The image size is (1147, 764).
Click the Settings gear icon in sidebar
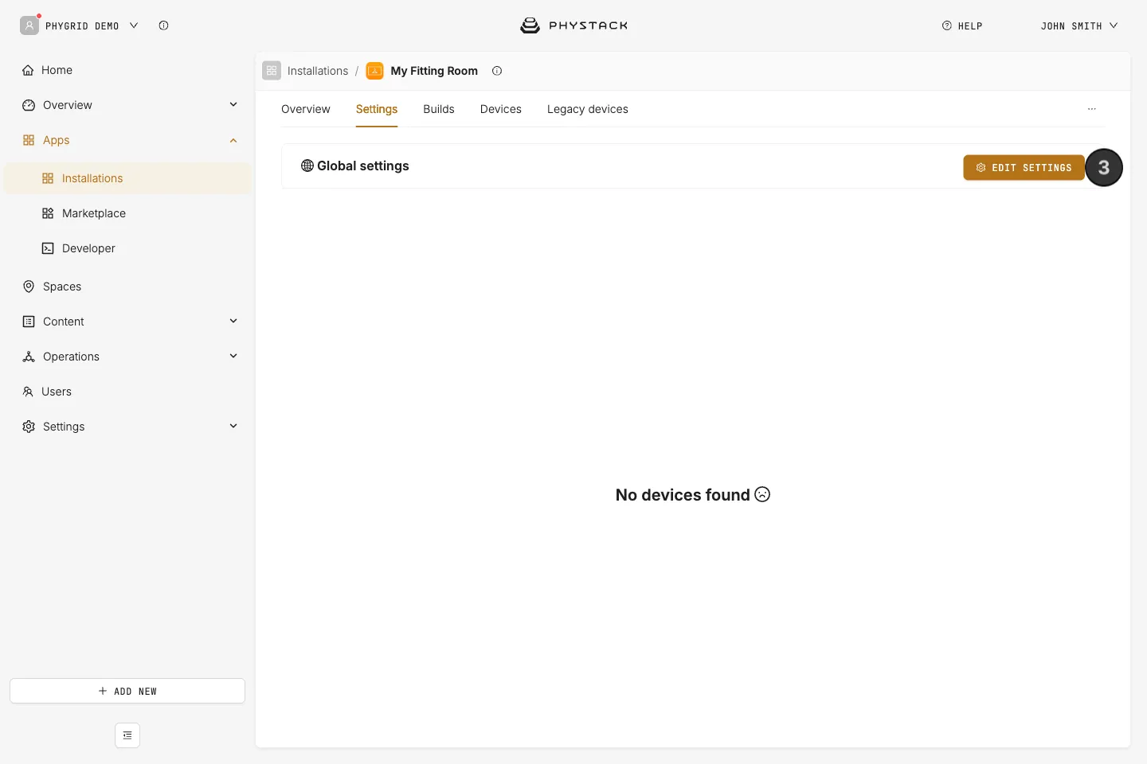pyautogui.click(x=29, y=427)
